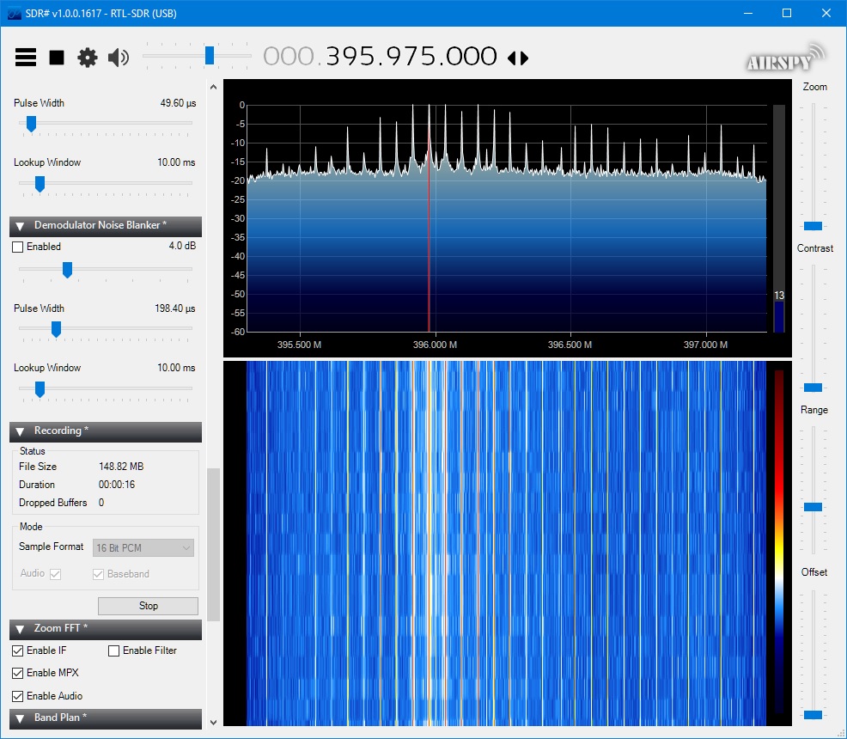Click the 396.500 M frequency axis label
Image resolution: width=847 pixels, height=739 pixels.
570,345
